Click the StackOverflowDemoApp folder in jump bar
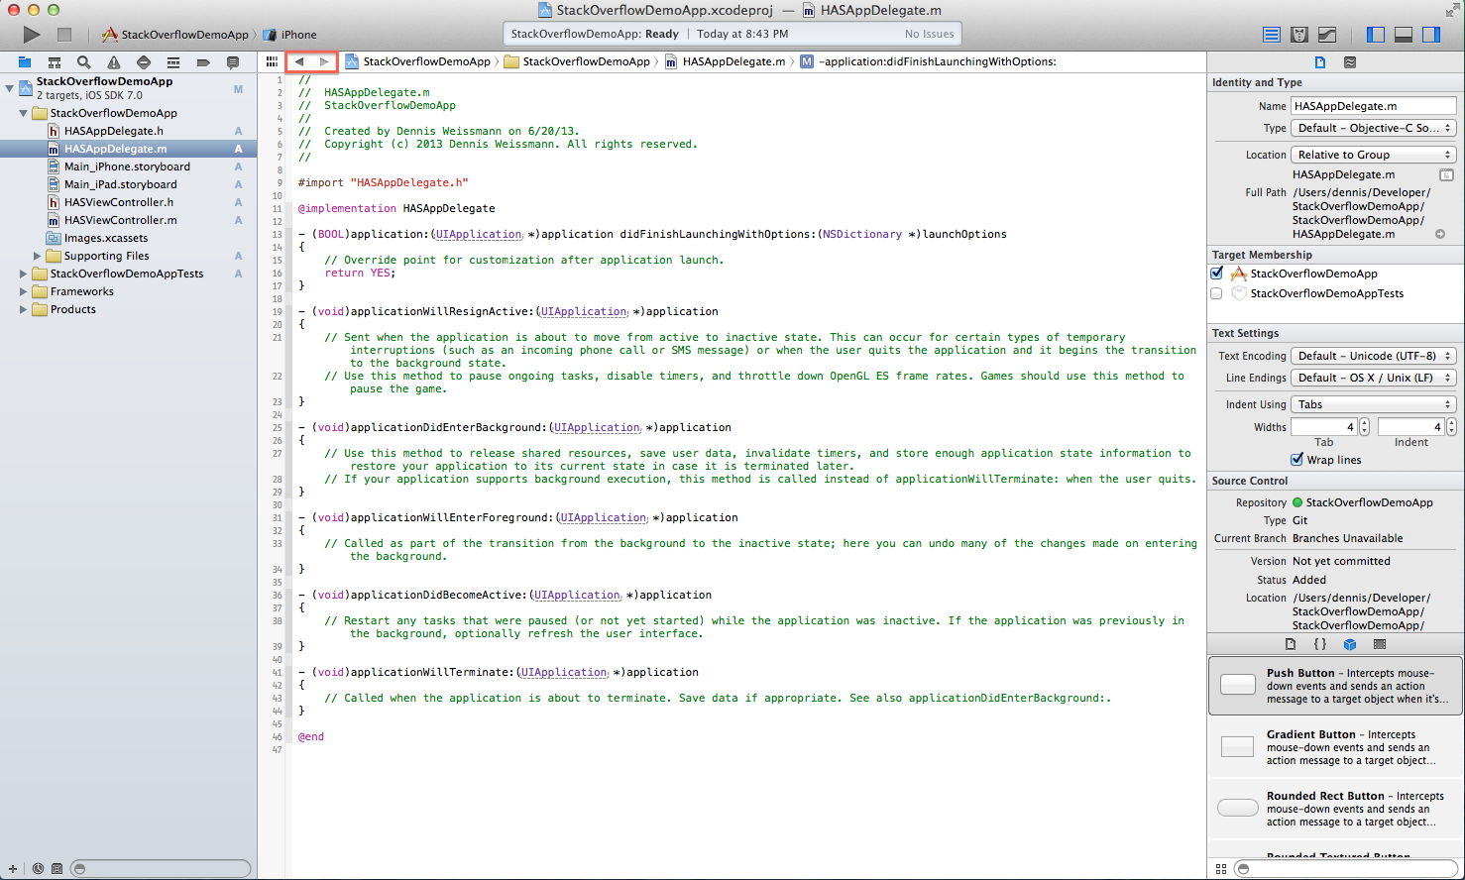1465x880 pixels. click(x=577, y=61)
